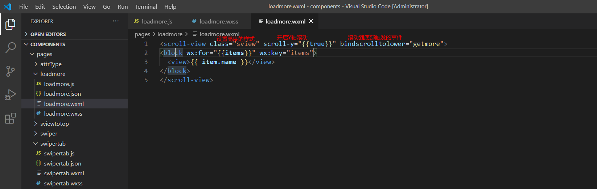Click the VS Code logo icon
This screenshot has width=597, height=189.
(x=8, y=7)
